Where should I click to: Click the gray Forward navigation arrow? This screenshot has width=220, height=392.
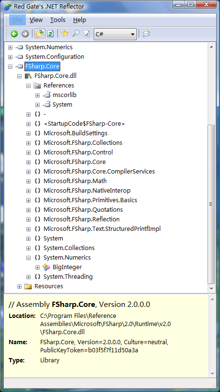click(25, 34)
